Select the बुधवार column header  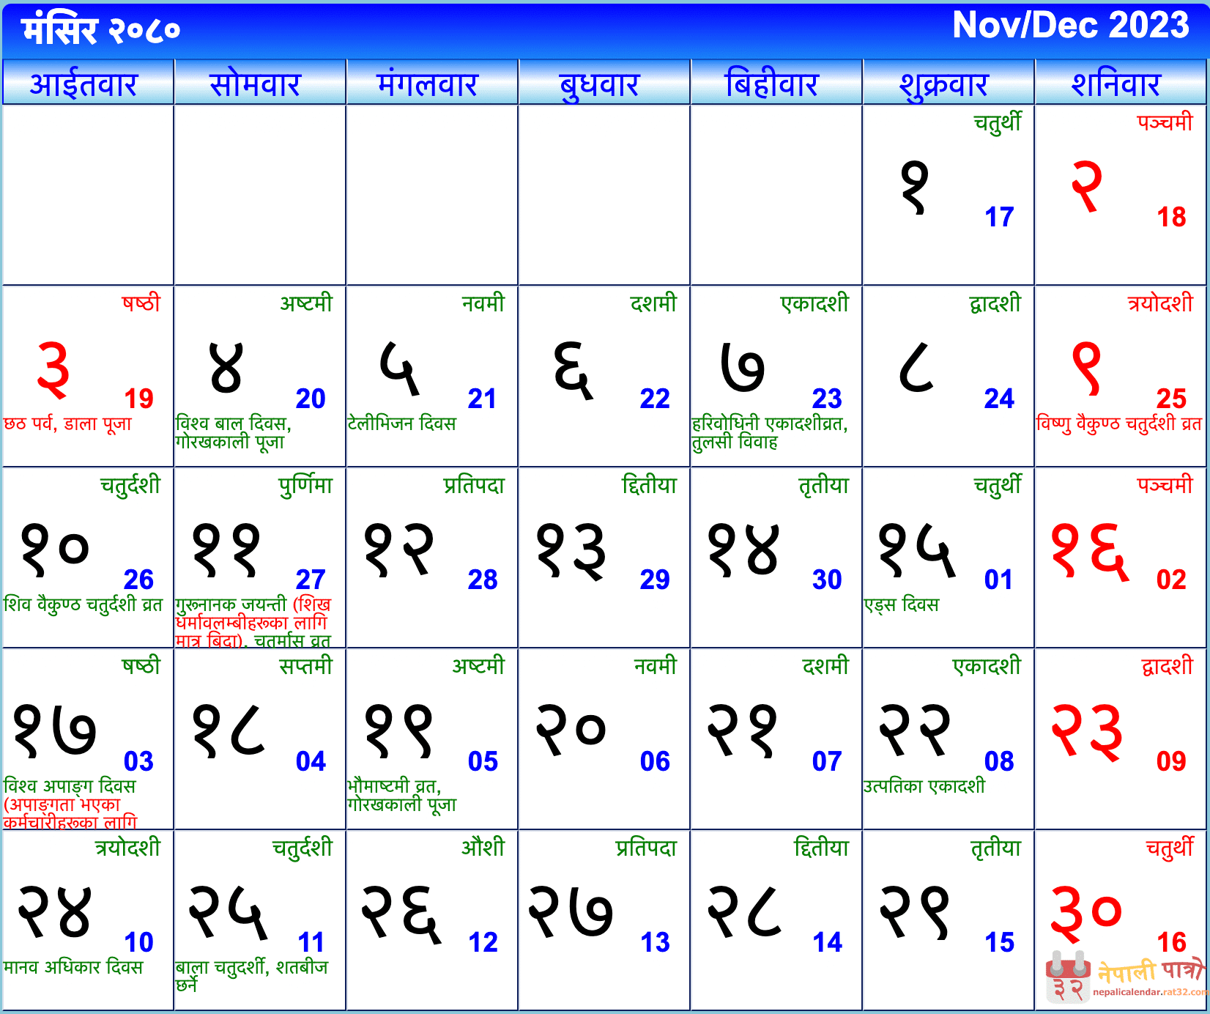coord(604,83)
